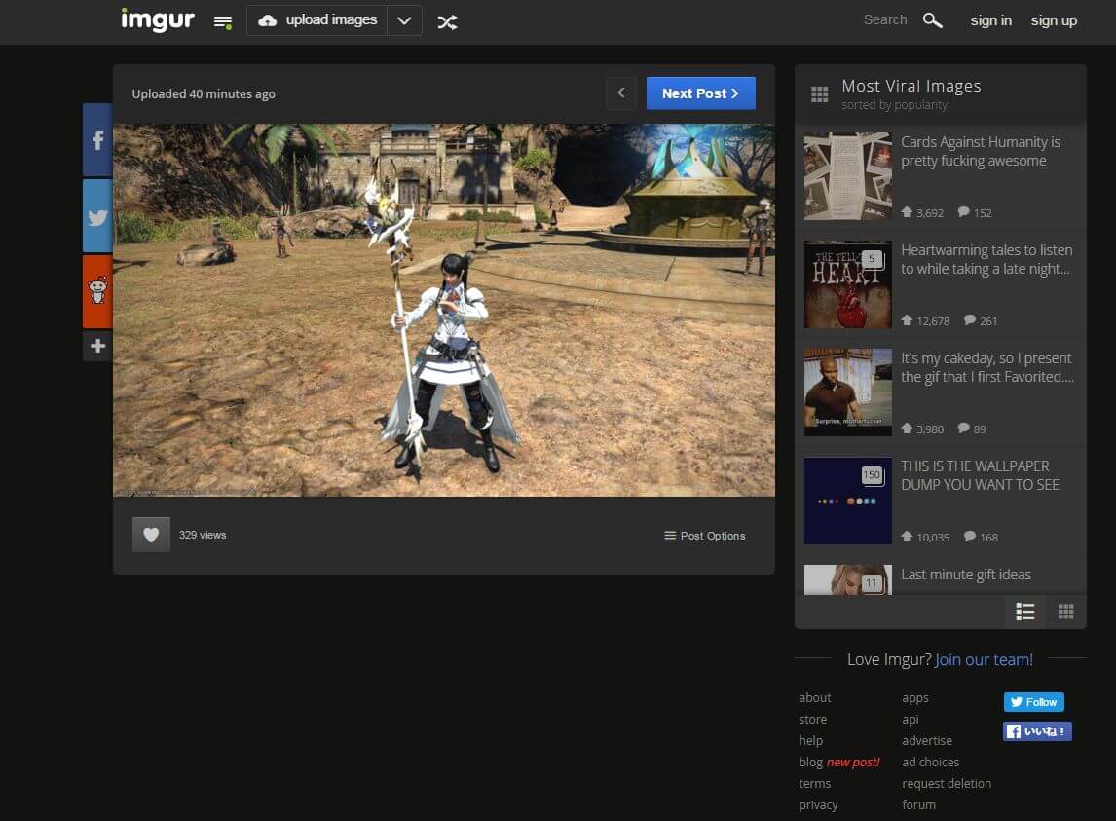
Task: Click the Twitter Follow button
Action: (1033, 702)
